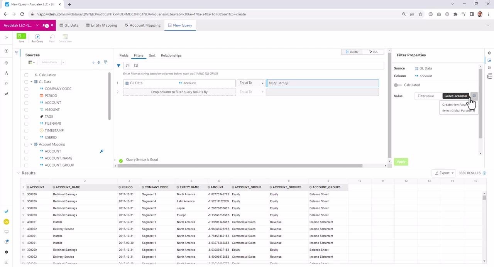This screenshot has height=267, width=494.
Task: Check the FILENAME field checkbox
Action: pyautogui.click(x=26, y=123)
